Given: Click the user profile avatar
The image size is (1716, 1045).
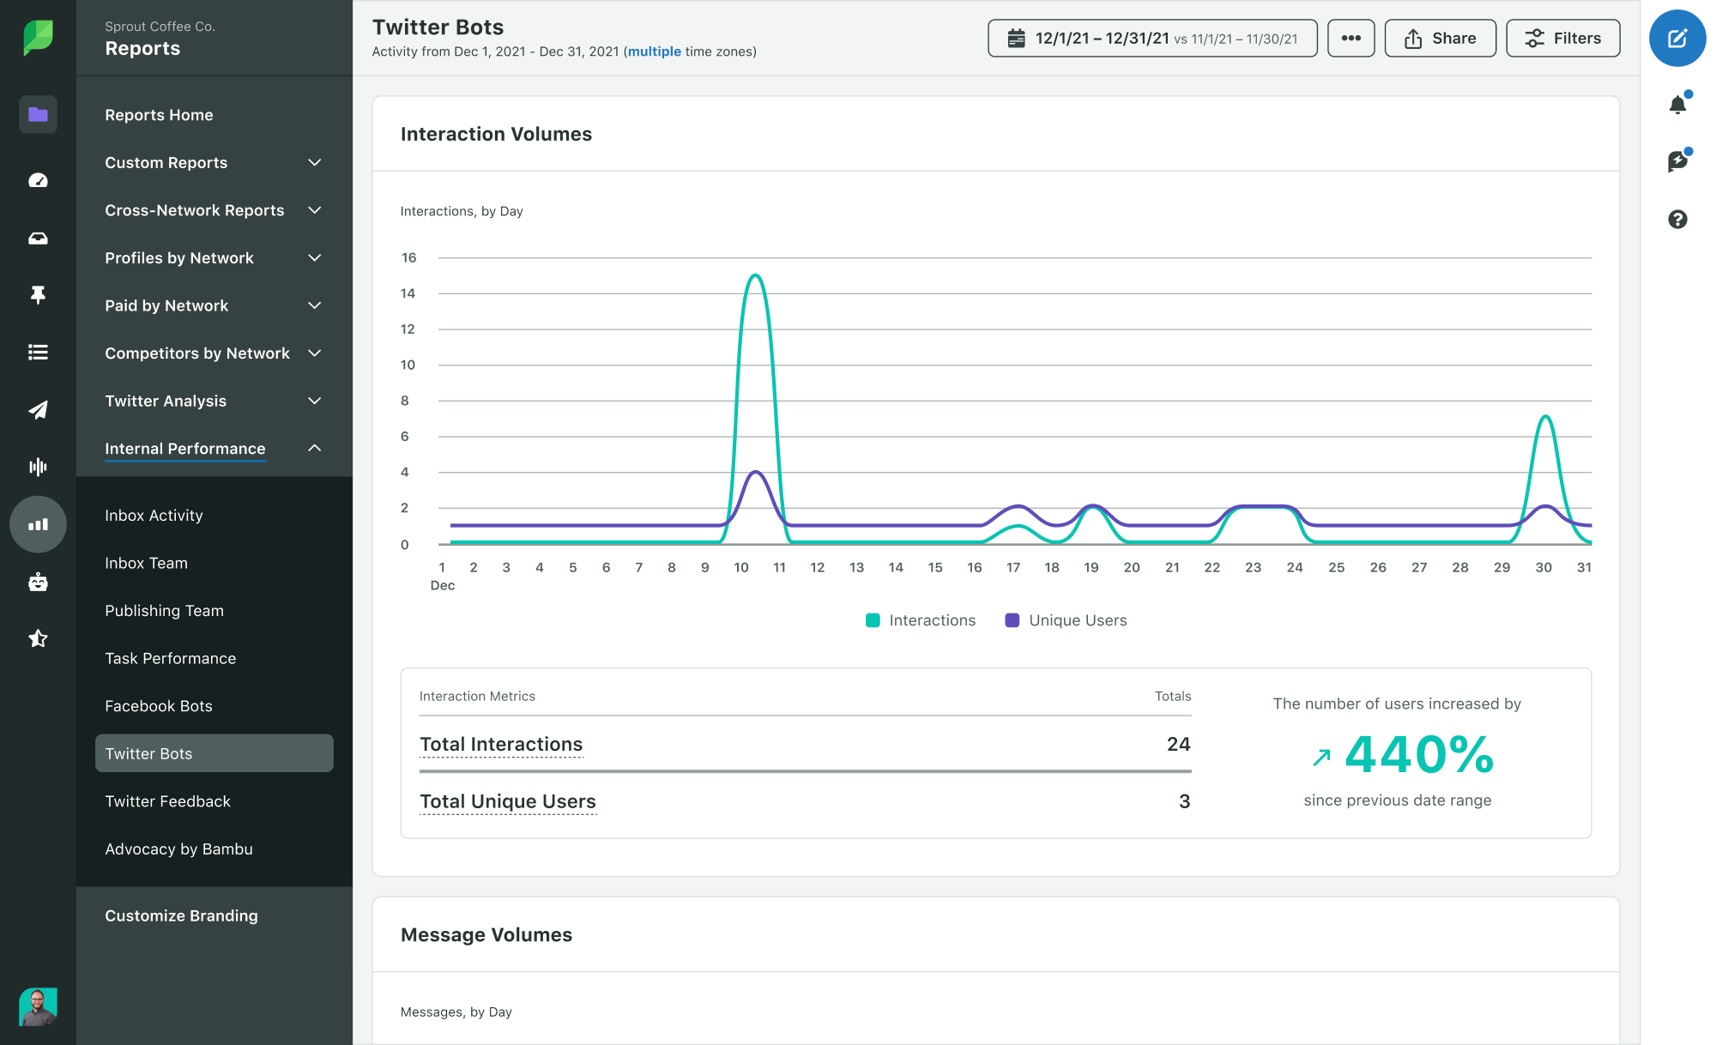Looking at the screenshot, I should click(38, 1006).
